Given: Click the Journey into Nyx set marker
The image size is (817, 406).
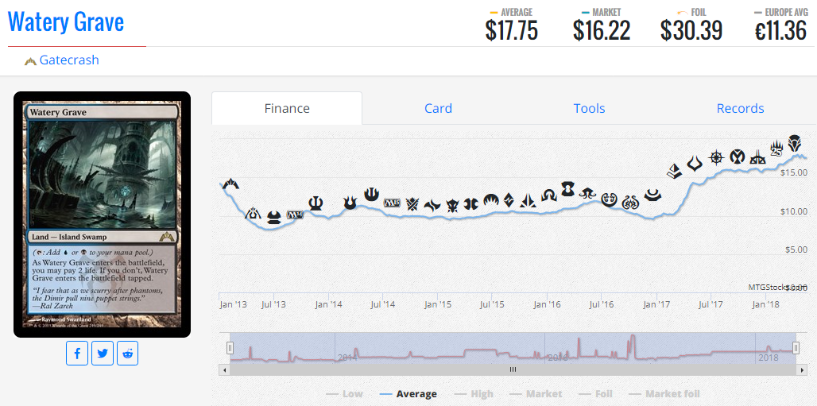Looking at the screenshot, I should pos(371,195).
